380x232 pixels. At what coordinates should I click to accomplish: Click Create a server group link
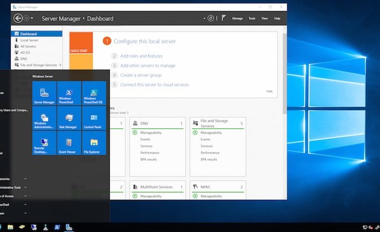pos(141,75)
